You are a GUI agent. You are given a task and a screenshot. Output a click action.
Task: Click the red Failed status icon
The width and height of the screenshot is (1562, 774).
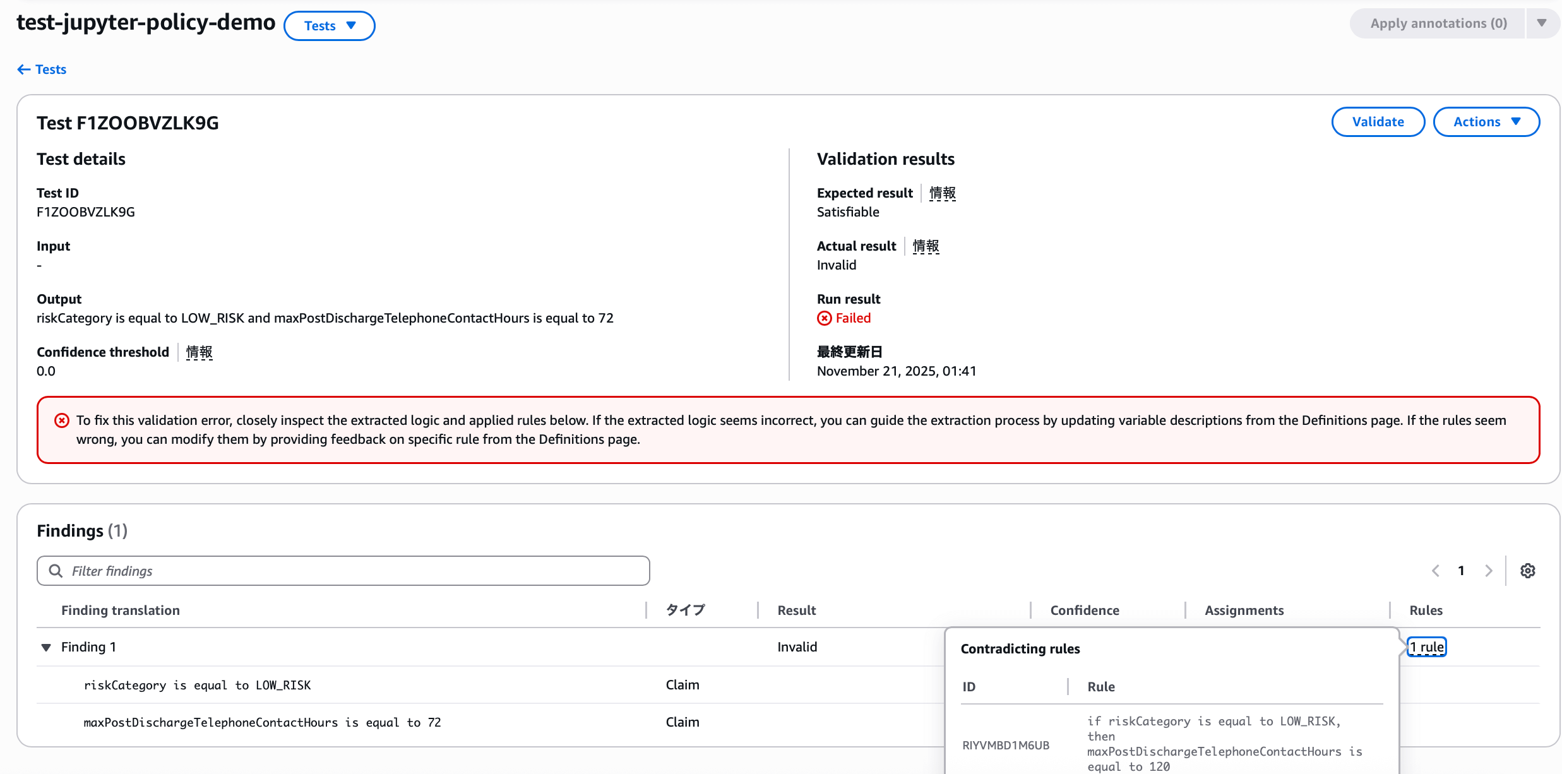coord(825,318)
